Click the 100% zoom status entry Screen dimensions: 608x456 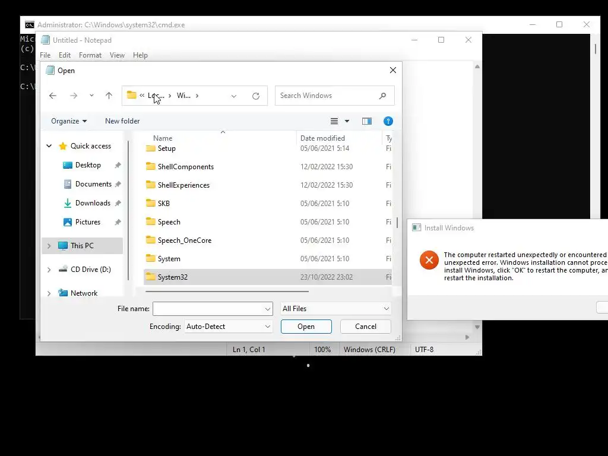click(x=322, y=349)
